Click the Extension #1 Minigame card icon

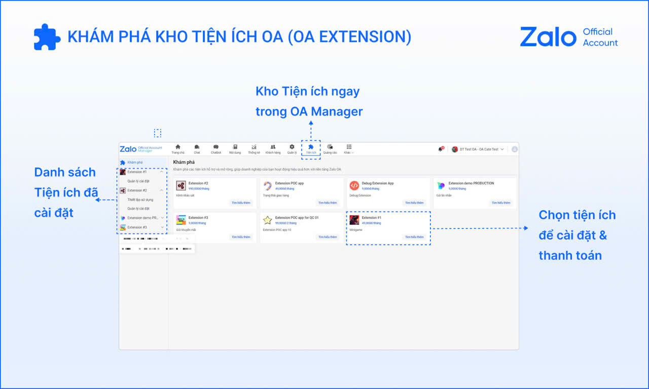click(x=354, y=220)
